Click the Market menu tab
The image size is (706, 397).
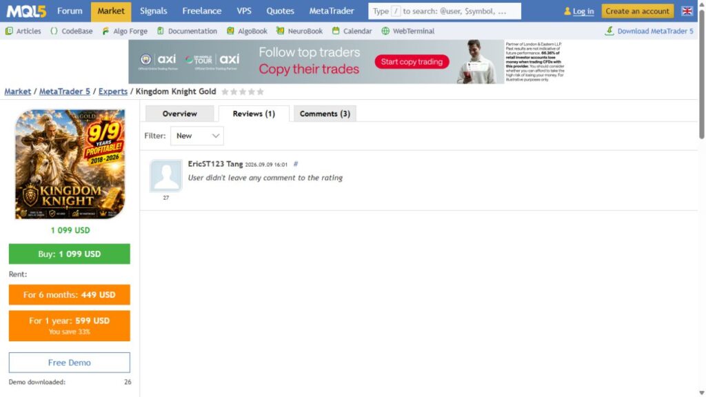coord(111,11)
